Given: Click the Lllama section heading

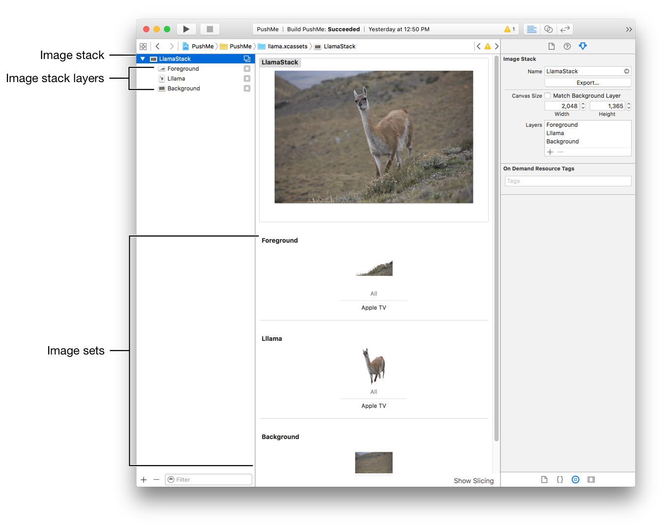Looking at the screenshot, I should tap(272, 339).
